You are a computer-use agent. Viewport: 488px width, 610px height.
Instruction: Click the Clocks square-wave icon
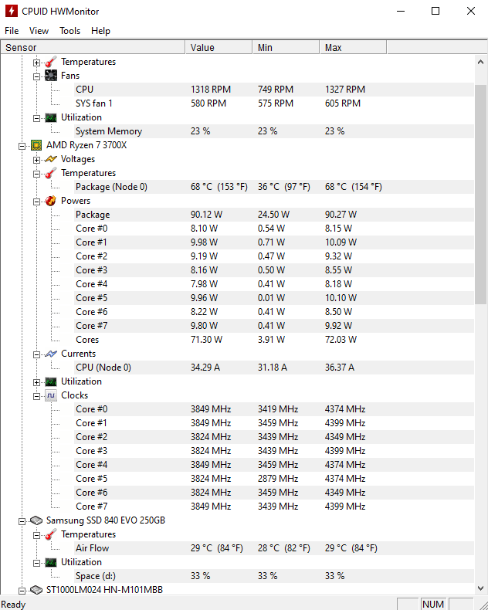tap(51, 395)
